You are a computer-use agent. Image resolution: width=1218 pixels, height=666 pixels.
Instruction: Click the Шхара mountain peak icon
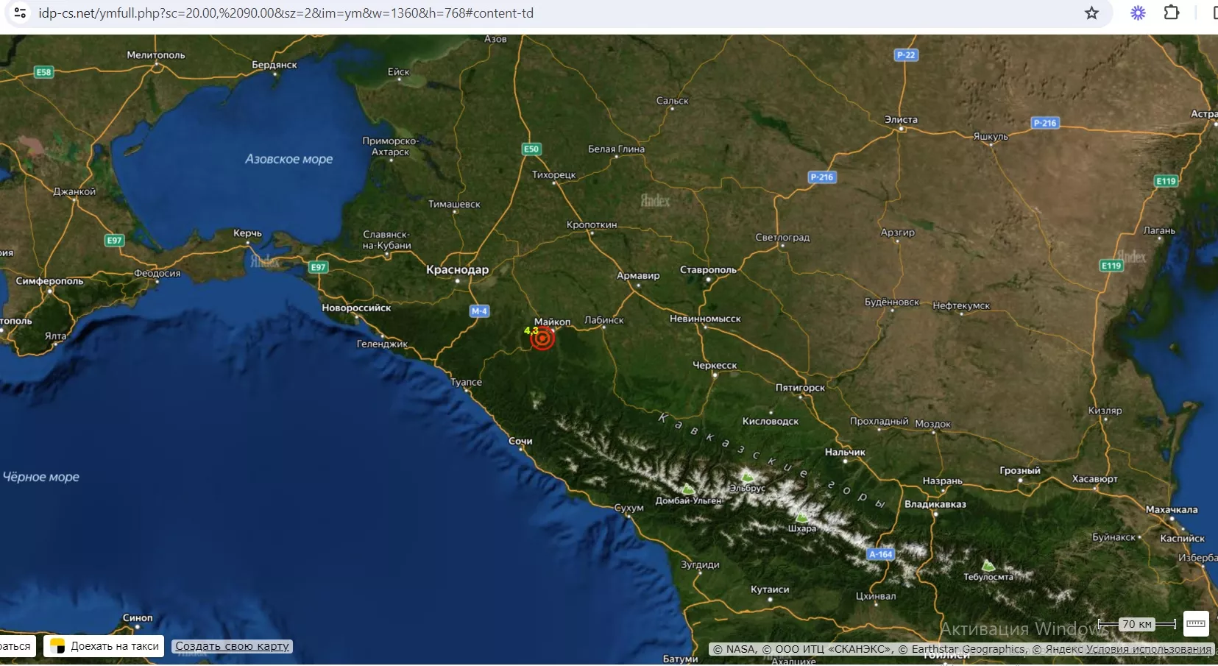(802, 518)
